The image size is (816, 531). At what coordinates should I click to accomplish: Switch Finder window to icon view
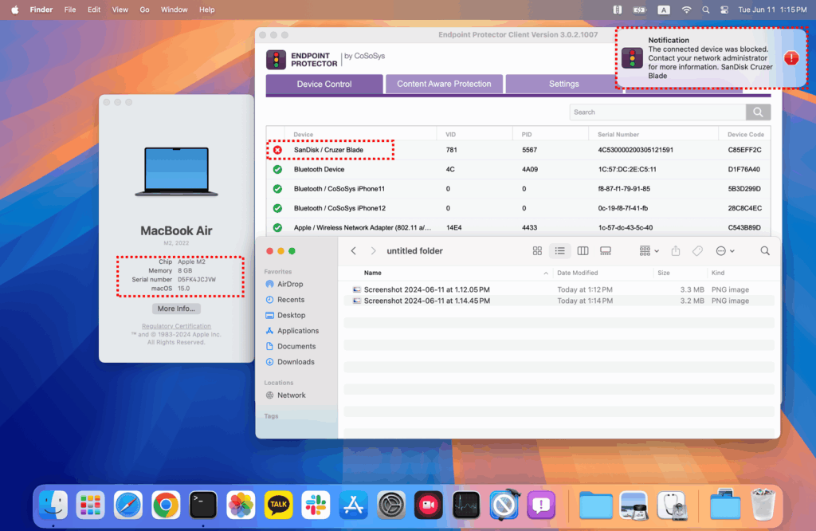(x=537, y=251)
